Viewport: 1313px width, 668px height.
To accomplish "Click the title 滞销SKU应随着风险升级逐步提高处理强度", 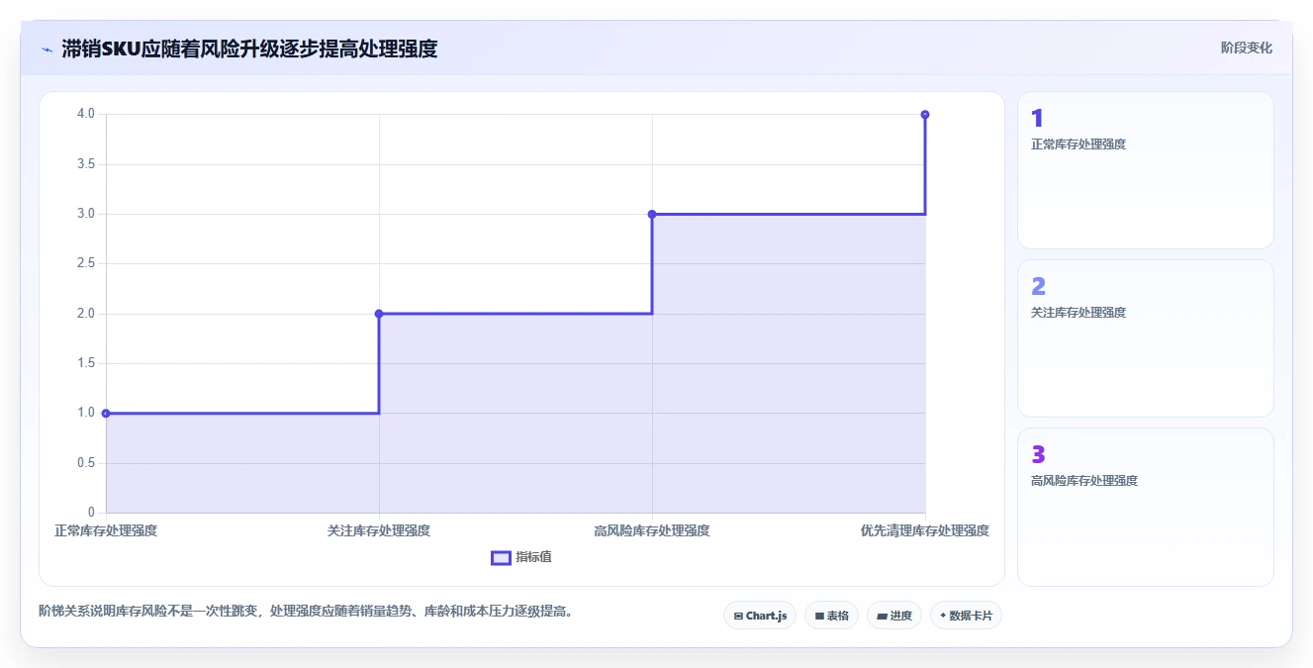I will pyautogui.click(x=249, y=48).
